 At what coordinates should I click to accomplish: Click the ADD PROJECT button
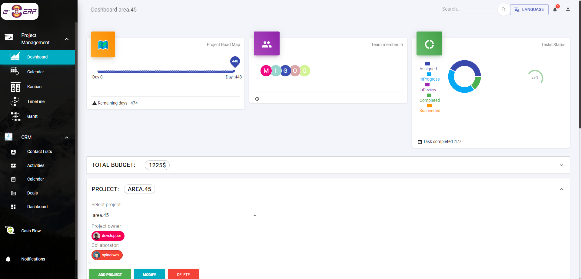(110, 274)
